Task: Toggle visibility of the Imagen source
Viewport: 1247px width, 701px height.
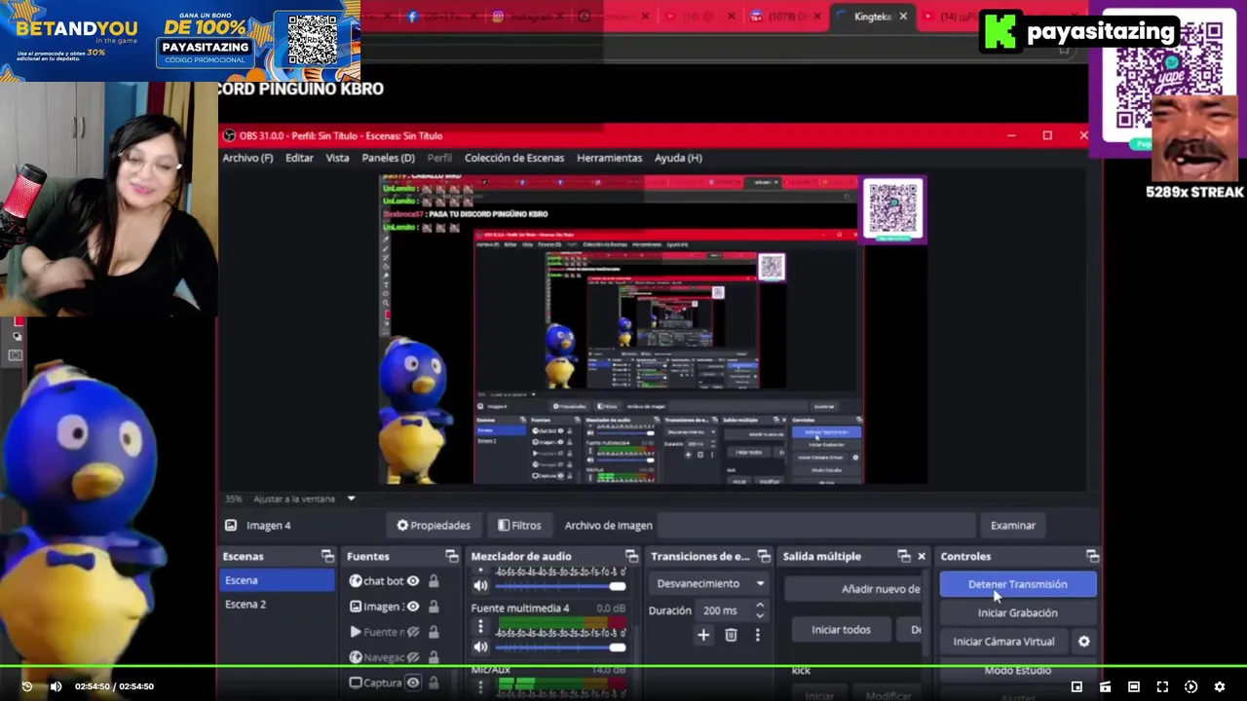Action: click(413, 607)
